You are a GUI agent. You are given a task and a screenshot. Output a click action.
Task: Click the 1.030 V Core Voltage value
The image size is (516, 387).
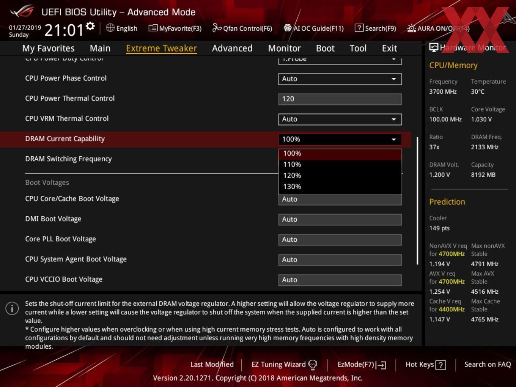(x=481, y=119)
